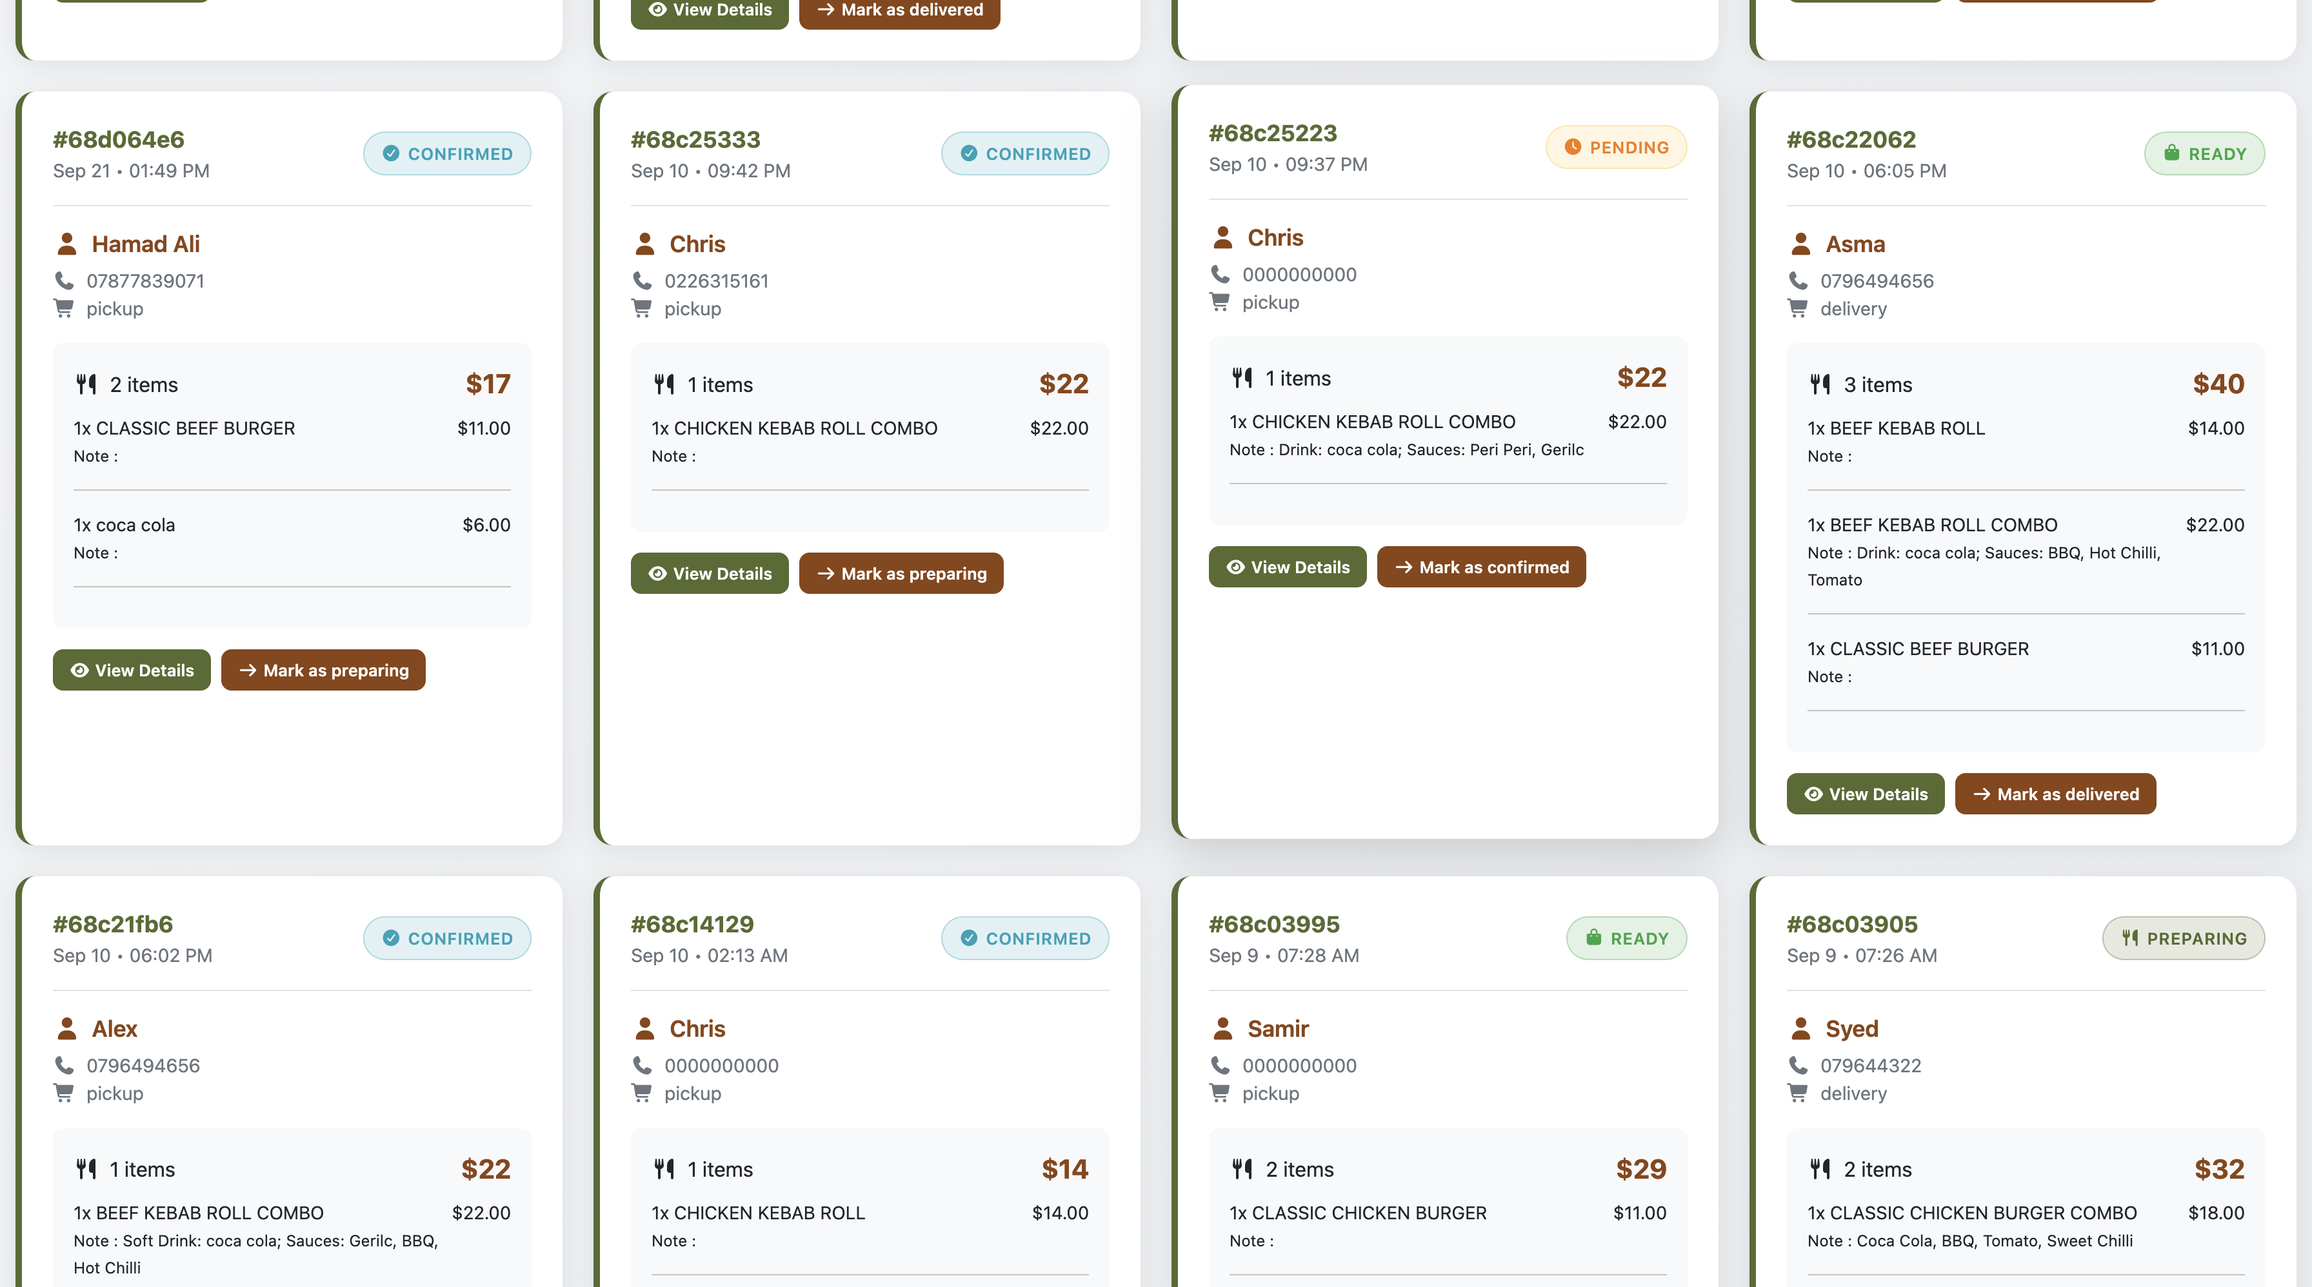Mark Asma's order #68c22062 as delivered

(x=2055, y=794)
